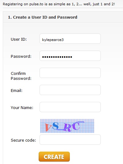Select the Confirm Password input box

70,73
